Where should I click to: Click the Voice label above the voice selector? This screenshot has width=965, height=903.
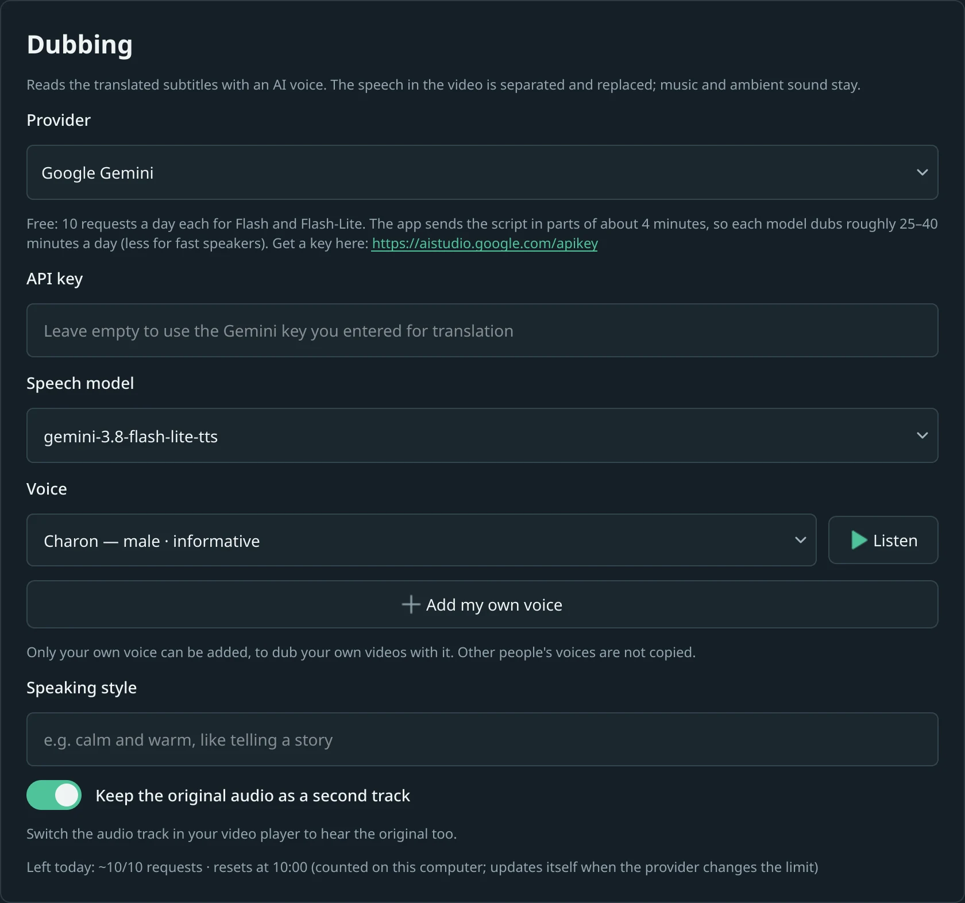47,489
